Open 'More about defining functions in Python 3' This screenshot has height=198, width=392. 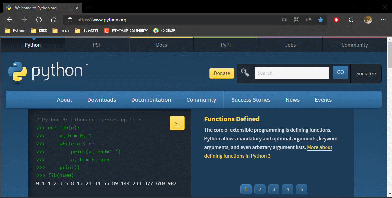tap(237, 156)
